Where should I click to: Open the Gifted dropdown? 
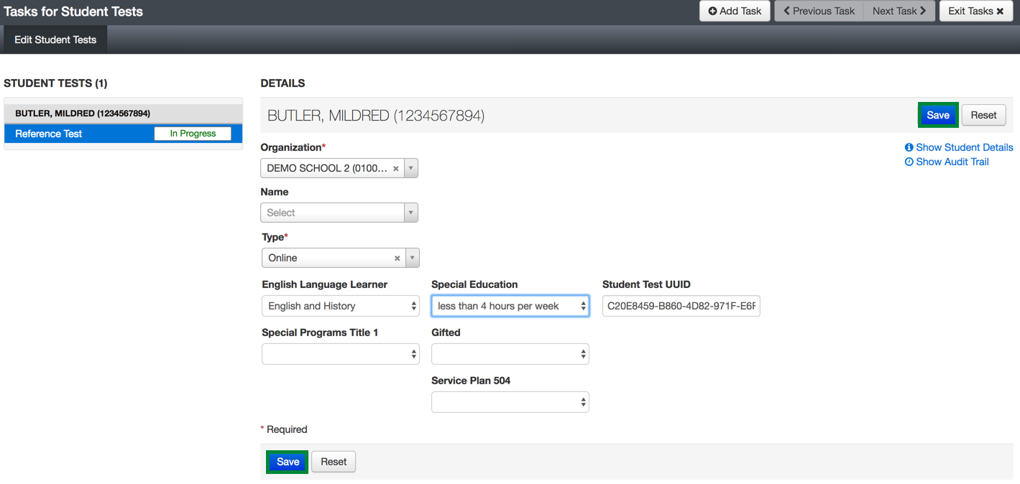point(510,354)
